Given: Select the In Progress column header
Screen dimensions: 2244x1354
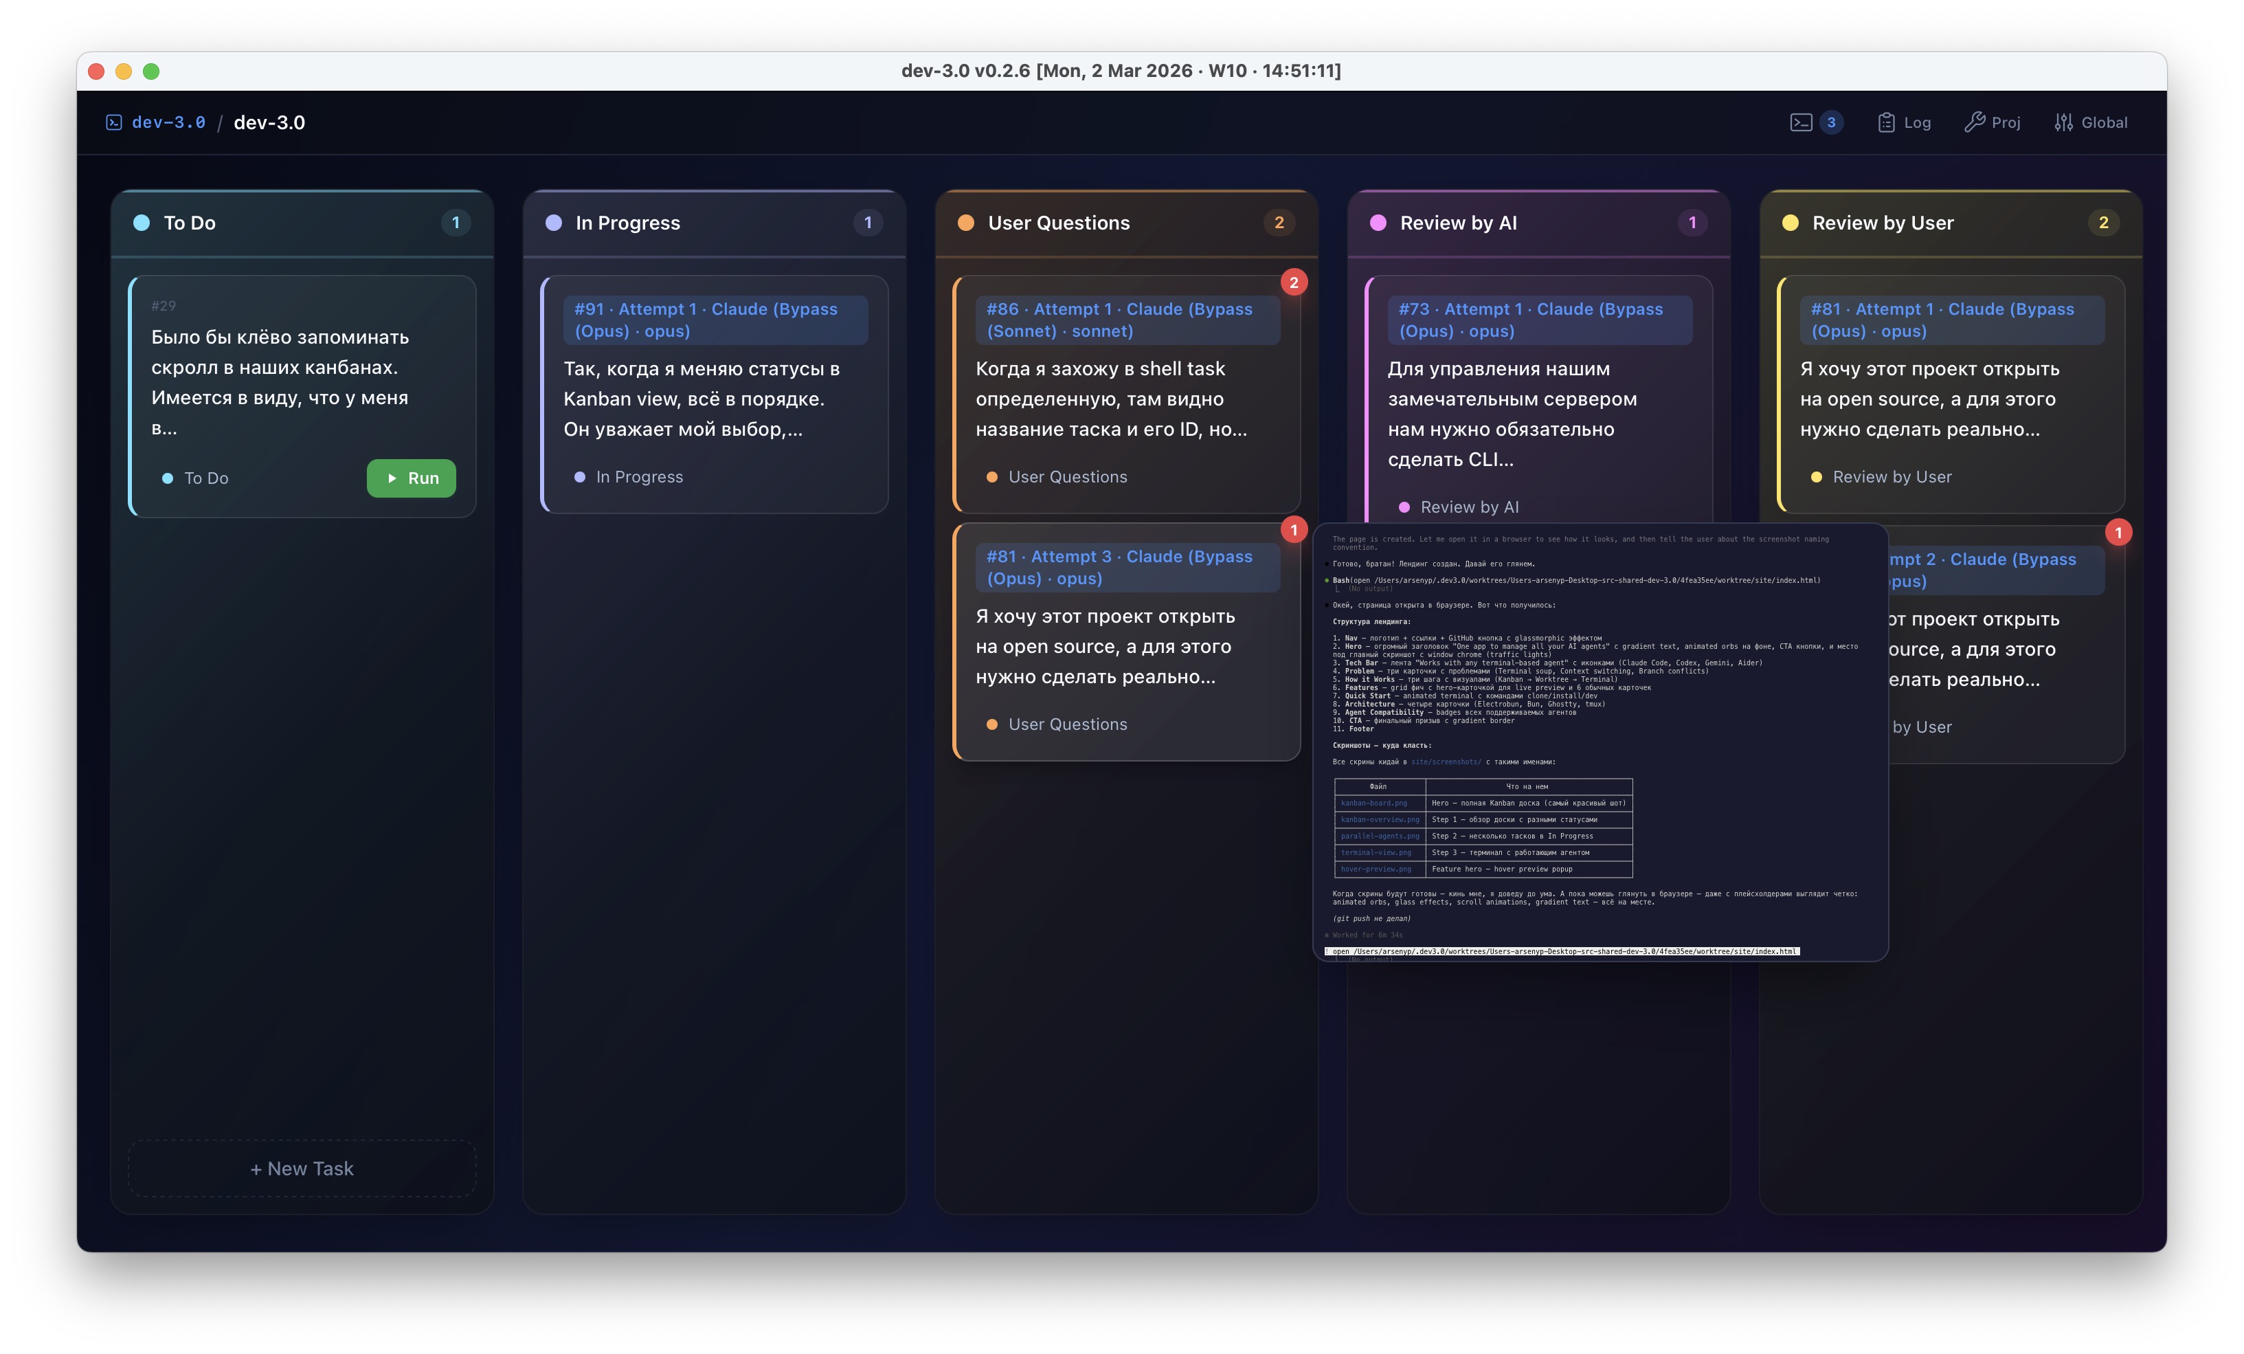Looking at the screenshot, I should point(627,221).
